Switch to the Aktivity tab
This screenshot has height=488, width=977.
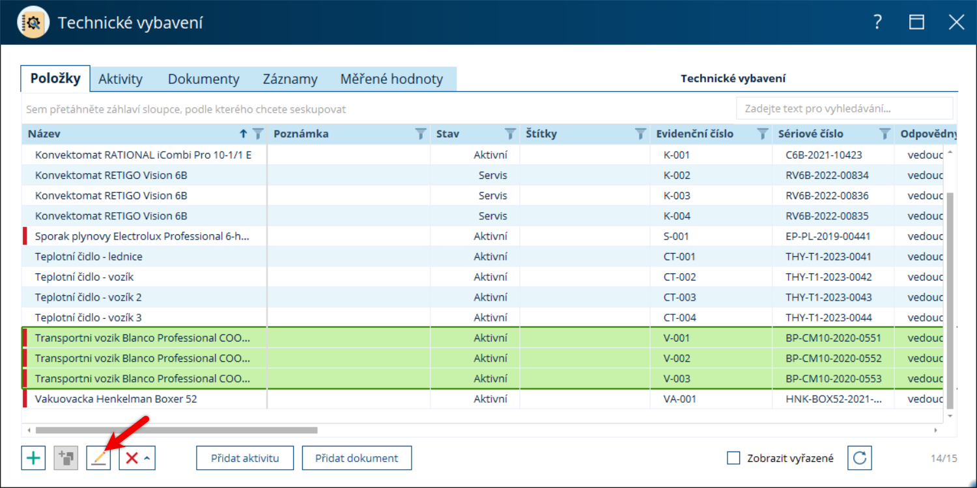pos(120,79)
